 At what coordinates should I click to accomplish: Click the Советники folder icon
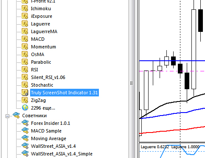16,116
